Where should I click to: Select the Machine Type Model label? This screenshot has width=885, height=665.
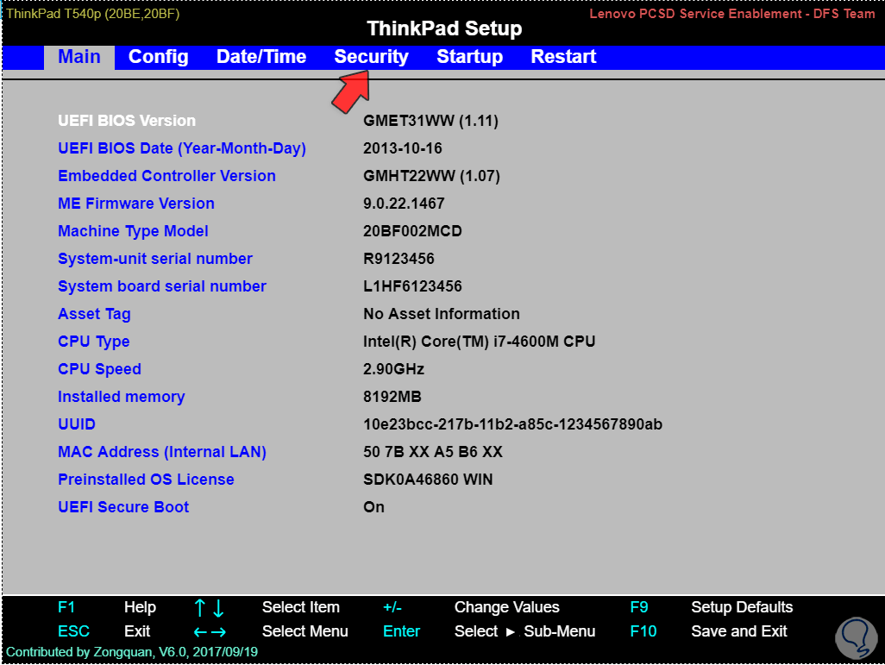(133, 231)
